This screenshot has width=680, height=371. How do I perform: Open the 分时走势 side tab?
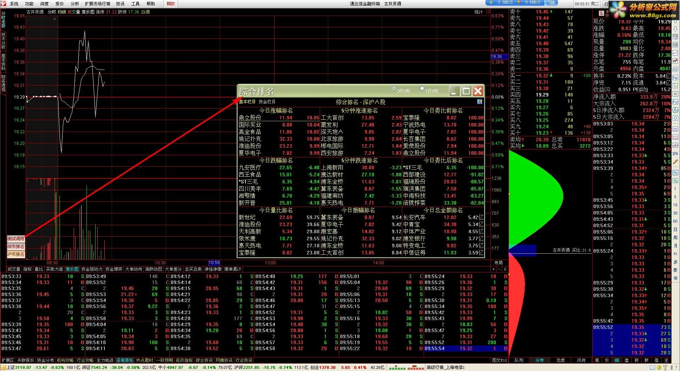[3, 19]
